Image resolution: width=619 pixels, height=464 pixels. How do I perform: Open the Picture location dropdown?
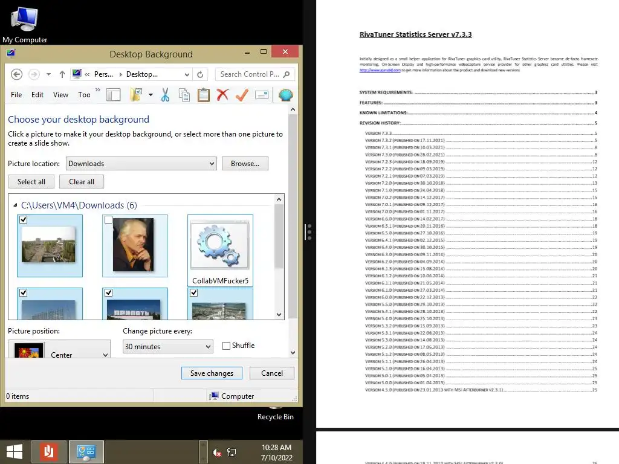pos(141,163)
